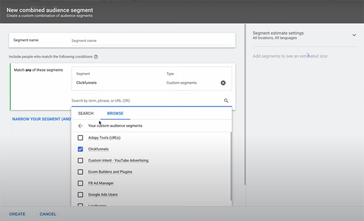This screenshot has height=221, width=364.
Task: Check the FB Ad Manager checkbox
Action: (80, 183)
